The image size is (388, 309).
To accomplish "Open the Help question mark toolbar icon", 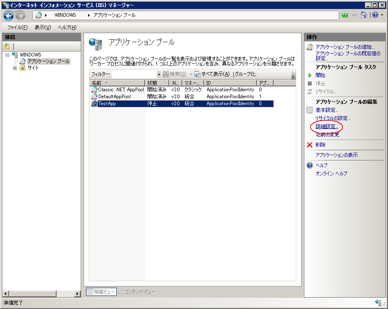I will [x=375, y=15].
